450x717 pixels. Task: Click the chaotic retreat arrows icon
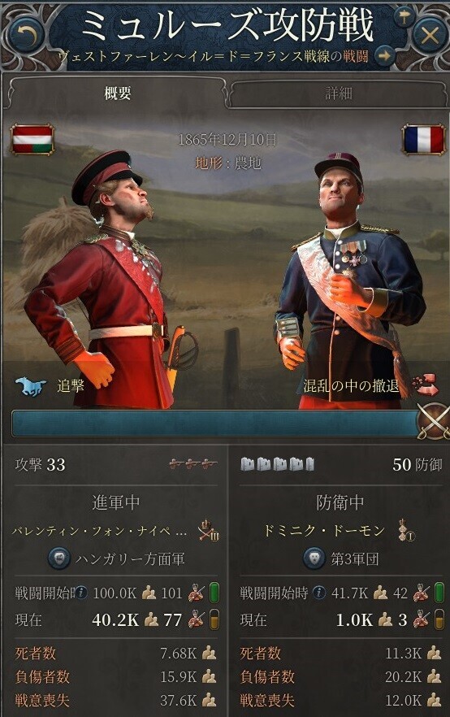tap(426, 385)
